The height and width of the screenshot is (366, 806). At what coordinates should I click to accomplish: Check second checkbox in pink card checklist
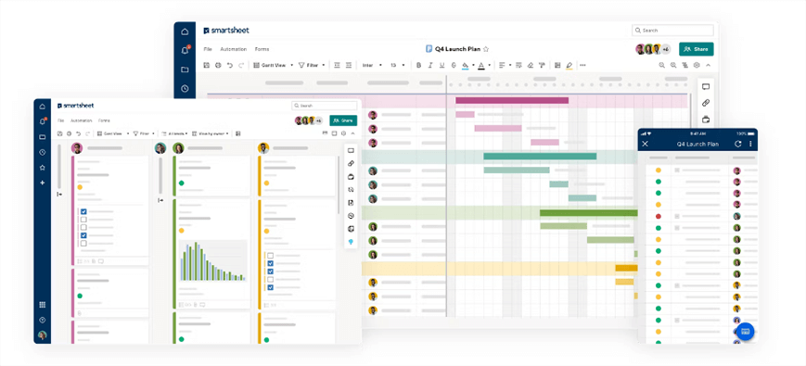pos(83,220)
